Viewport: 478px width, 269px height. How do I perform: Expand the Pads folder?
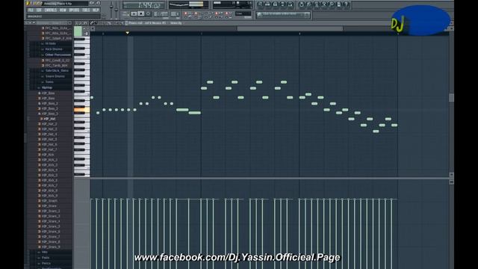tap(46, 258)
